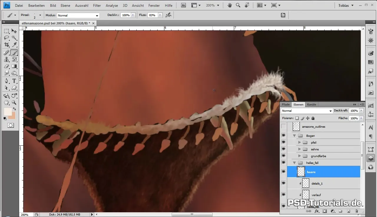Select the Clone Stamp tool
This screenshot has width=377, height=217.
6,60
